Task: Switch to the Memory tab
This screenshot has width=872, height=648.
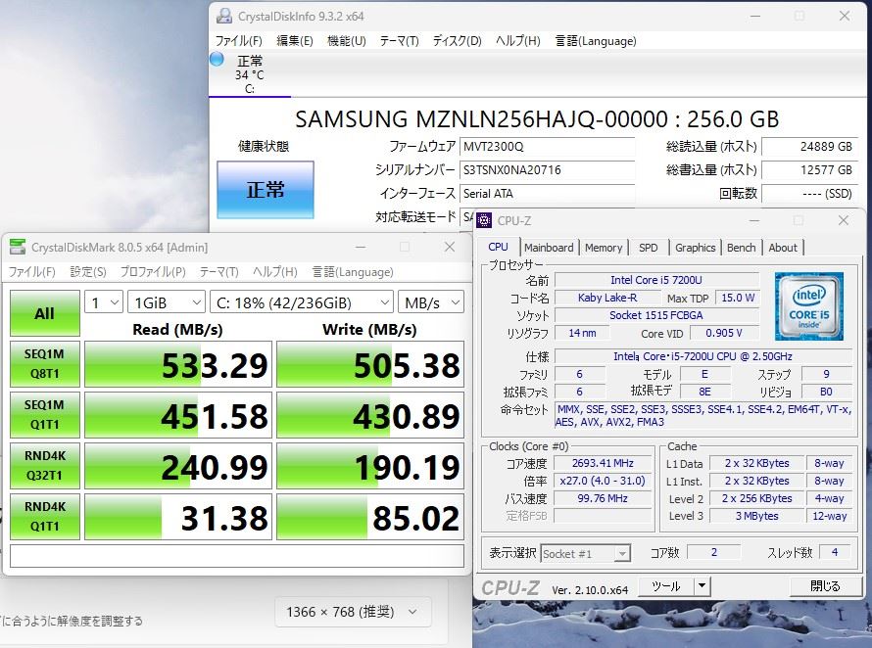Action: (604, 248)
